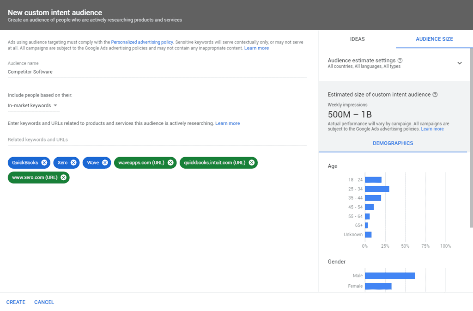Expand the Audience estimate settings chevron
Image resolution: width=473 pixels, height=311 pixels.
pyautogui.click(x=460, y=63)
